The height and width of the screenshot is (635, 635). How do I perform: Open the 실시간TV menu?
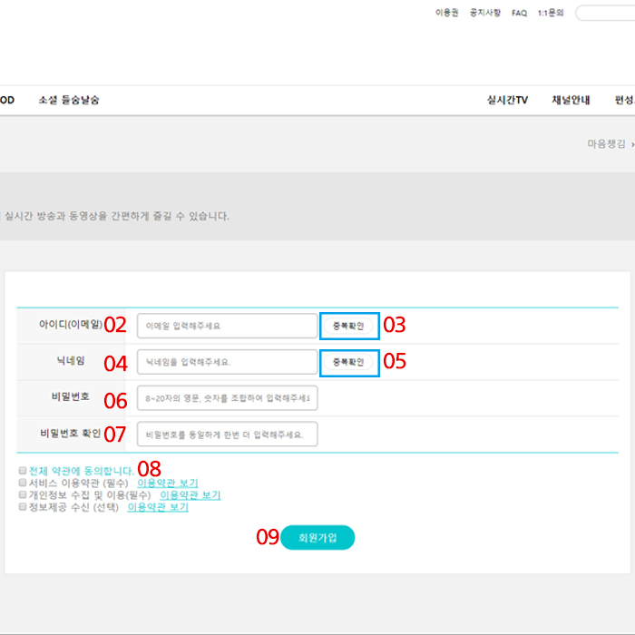507,100
